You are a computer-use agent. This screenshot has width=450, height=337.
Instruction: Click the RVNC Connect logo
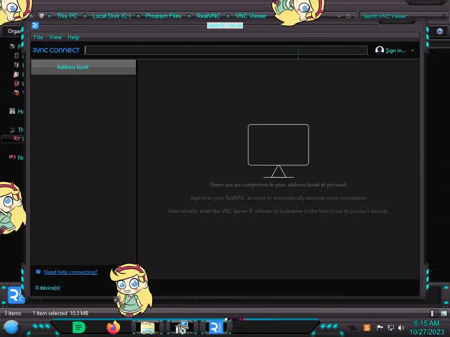[x=56, y=50]
